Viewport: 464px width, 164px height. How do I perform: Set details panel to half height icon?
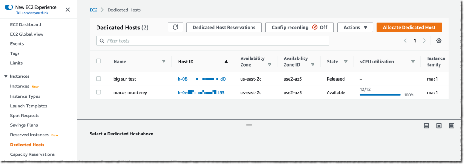[439, 126]
